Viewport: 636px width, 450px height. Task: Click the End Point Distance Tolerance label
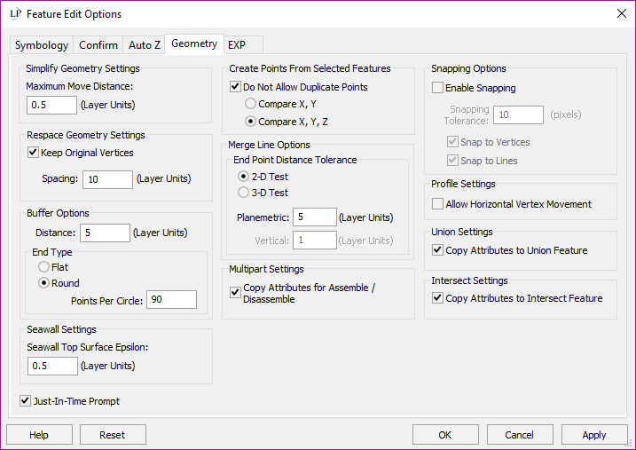(294, 160)
